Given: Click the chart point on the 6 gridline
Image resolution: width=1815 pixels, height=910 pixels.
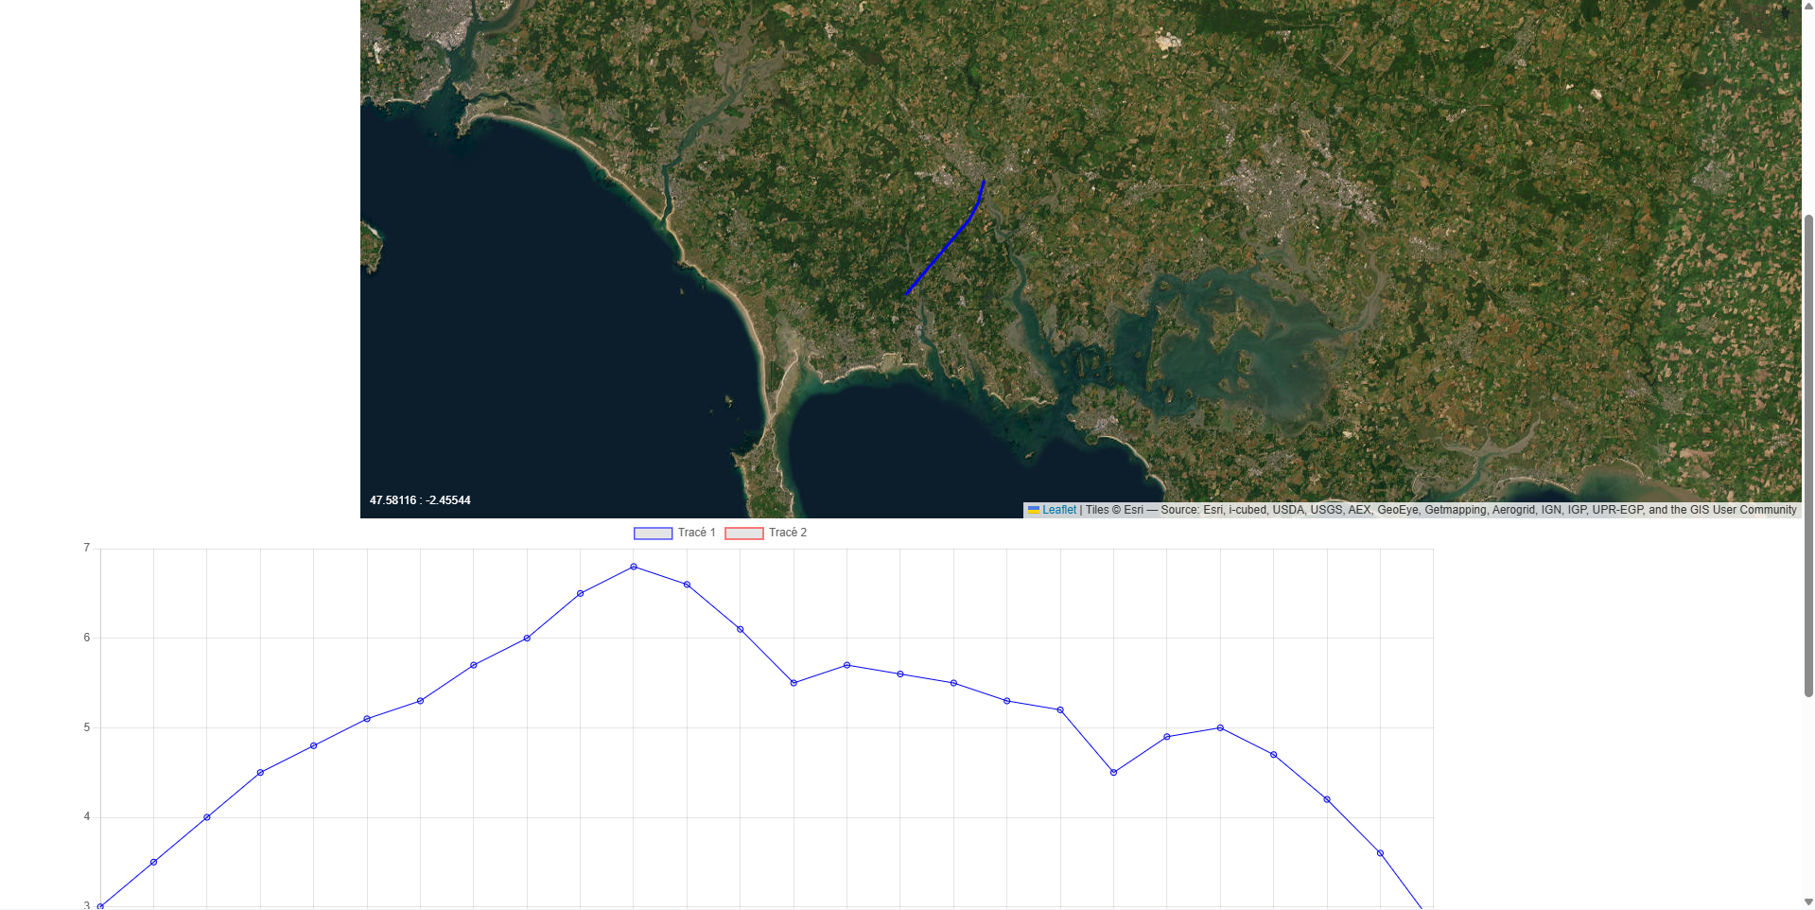Looking at the screenshot, I should (527, 639).
